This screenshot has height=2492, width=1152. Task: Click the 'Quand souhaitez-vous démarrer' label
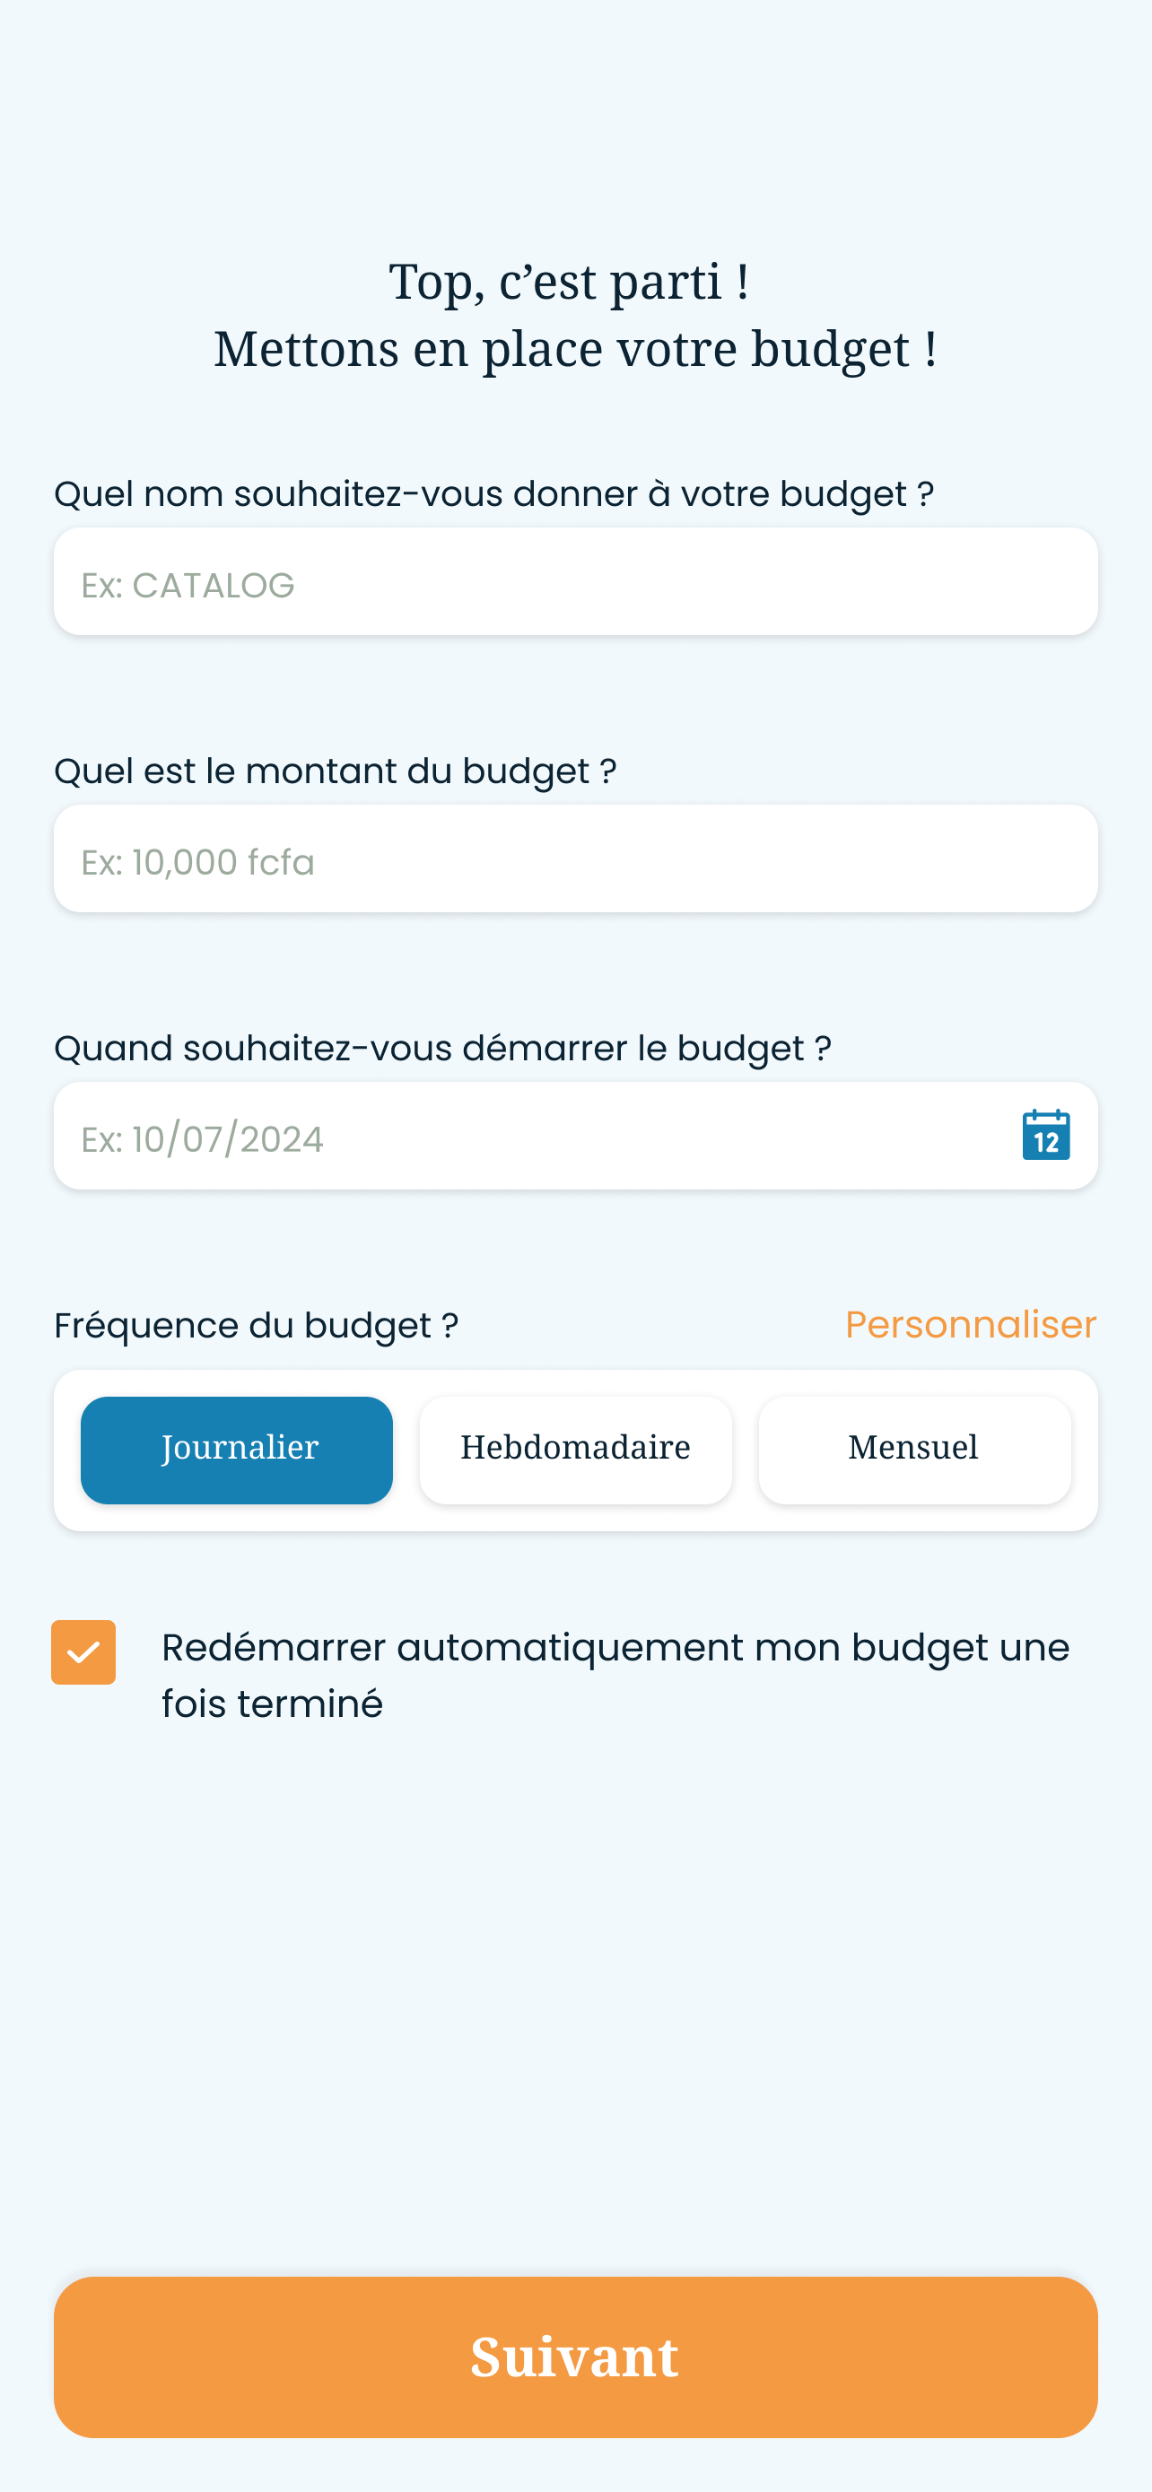(x=443, y=1049)
